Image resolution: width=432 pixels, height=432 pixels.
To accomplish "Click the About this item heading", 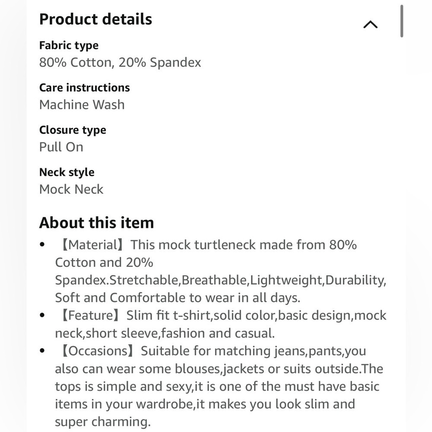I will [x=96, y=222].
